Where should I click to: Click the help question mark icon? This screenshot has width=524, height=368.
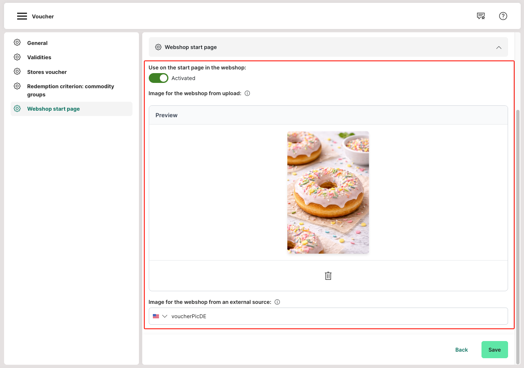point(503,16)
